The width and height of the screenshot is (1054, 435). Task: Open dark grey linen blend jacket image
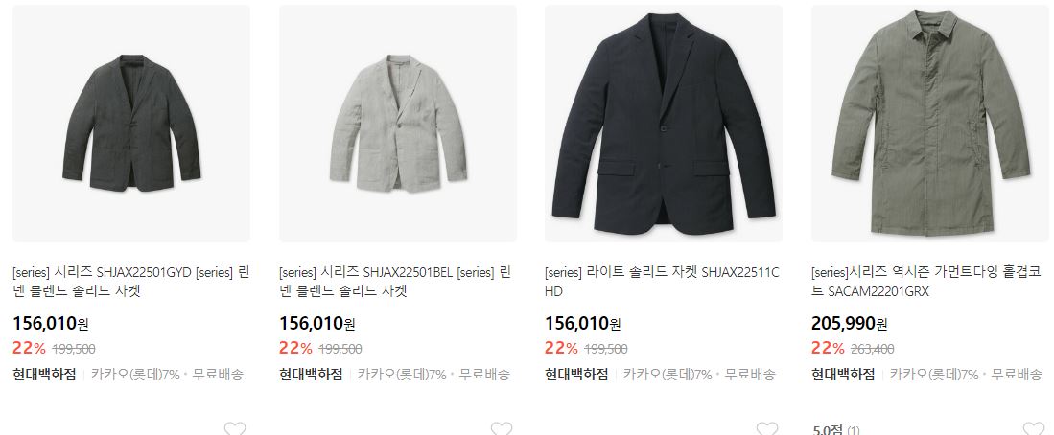(x=131, y=124)
